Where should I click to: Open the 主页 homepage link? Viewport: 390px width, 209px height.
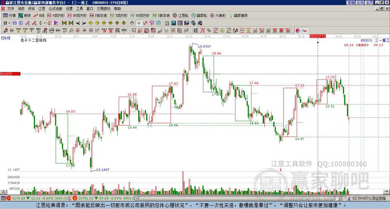click(369, 3)
